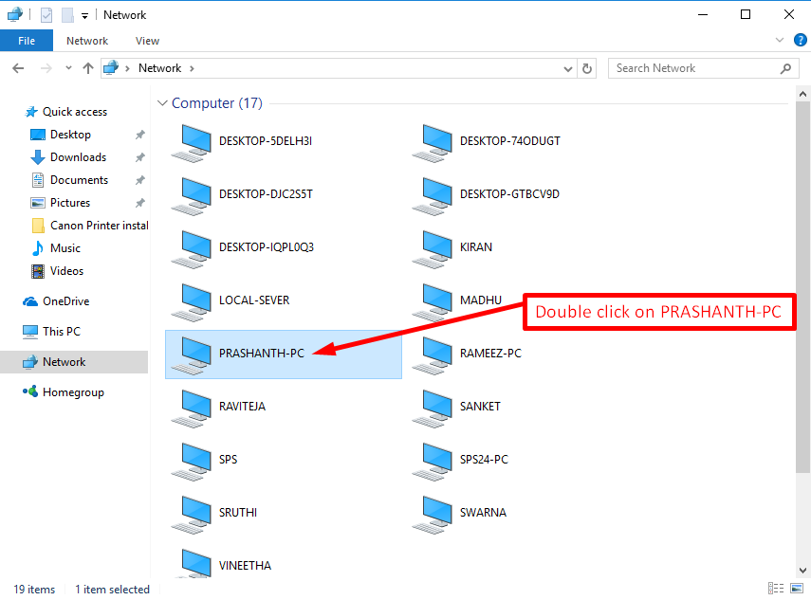Open the Homegroup sidebar item
The width and height of the screenshot is (811, 600).
72,391
